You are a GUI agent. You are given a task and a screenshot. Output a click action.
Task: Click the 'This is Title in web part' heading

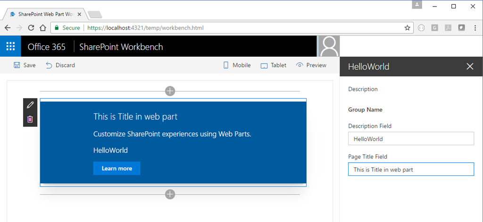(x=135, y=117)
